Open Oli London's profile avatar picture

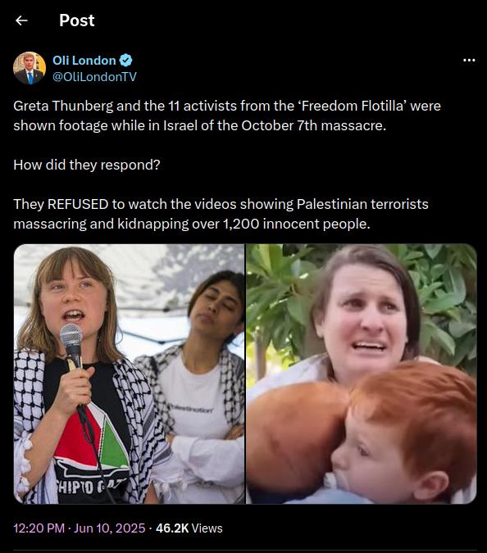[30, 68]
